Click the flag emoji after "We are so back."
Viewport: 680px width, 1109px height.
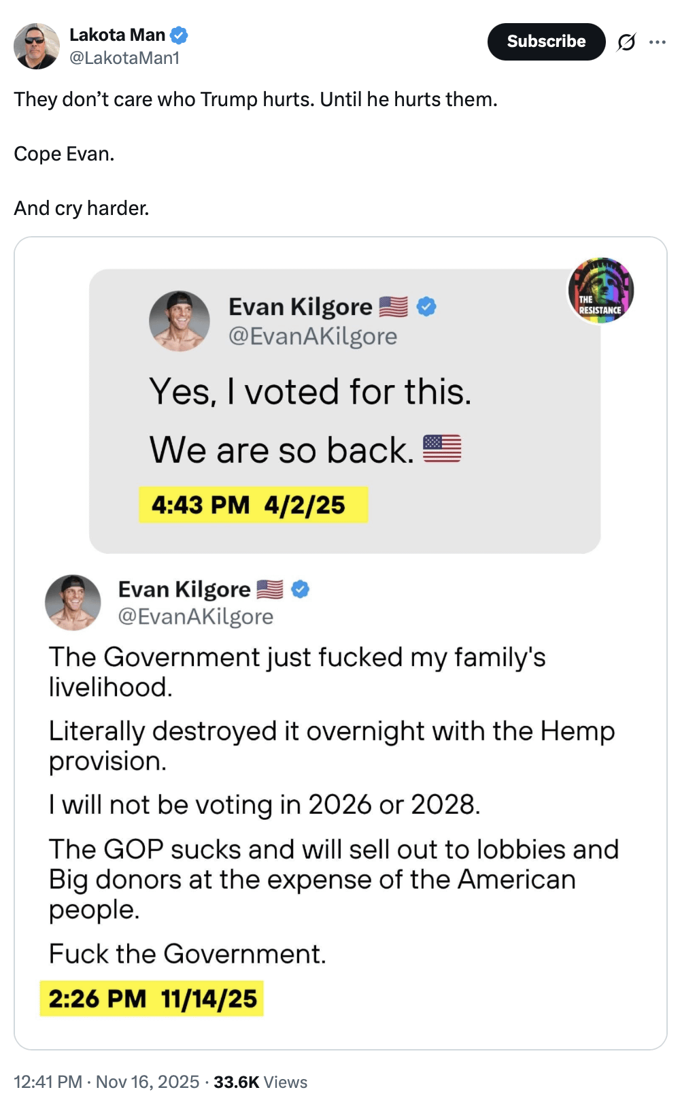pos(442,449)
